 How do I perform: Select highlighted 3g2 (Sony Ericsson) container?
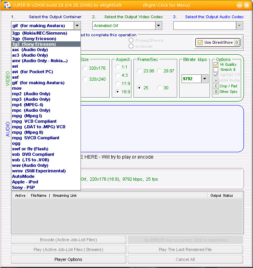click(x=46, y=44)
